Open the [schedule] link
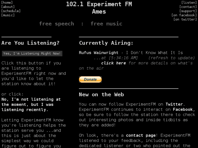The image size is (198, 148). (x=11, y=11)
